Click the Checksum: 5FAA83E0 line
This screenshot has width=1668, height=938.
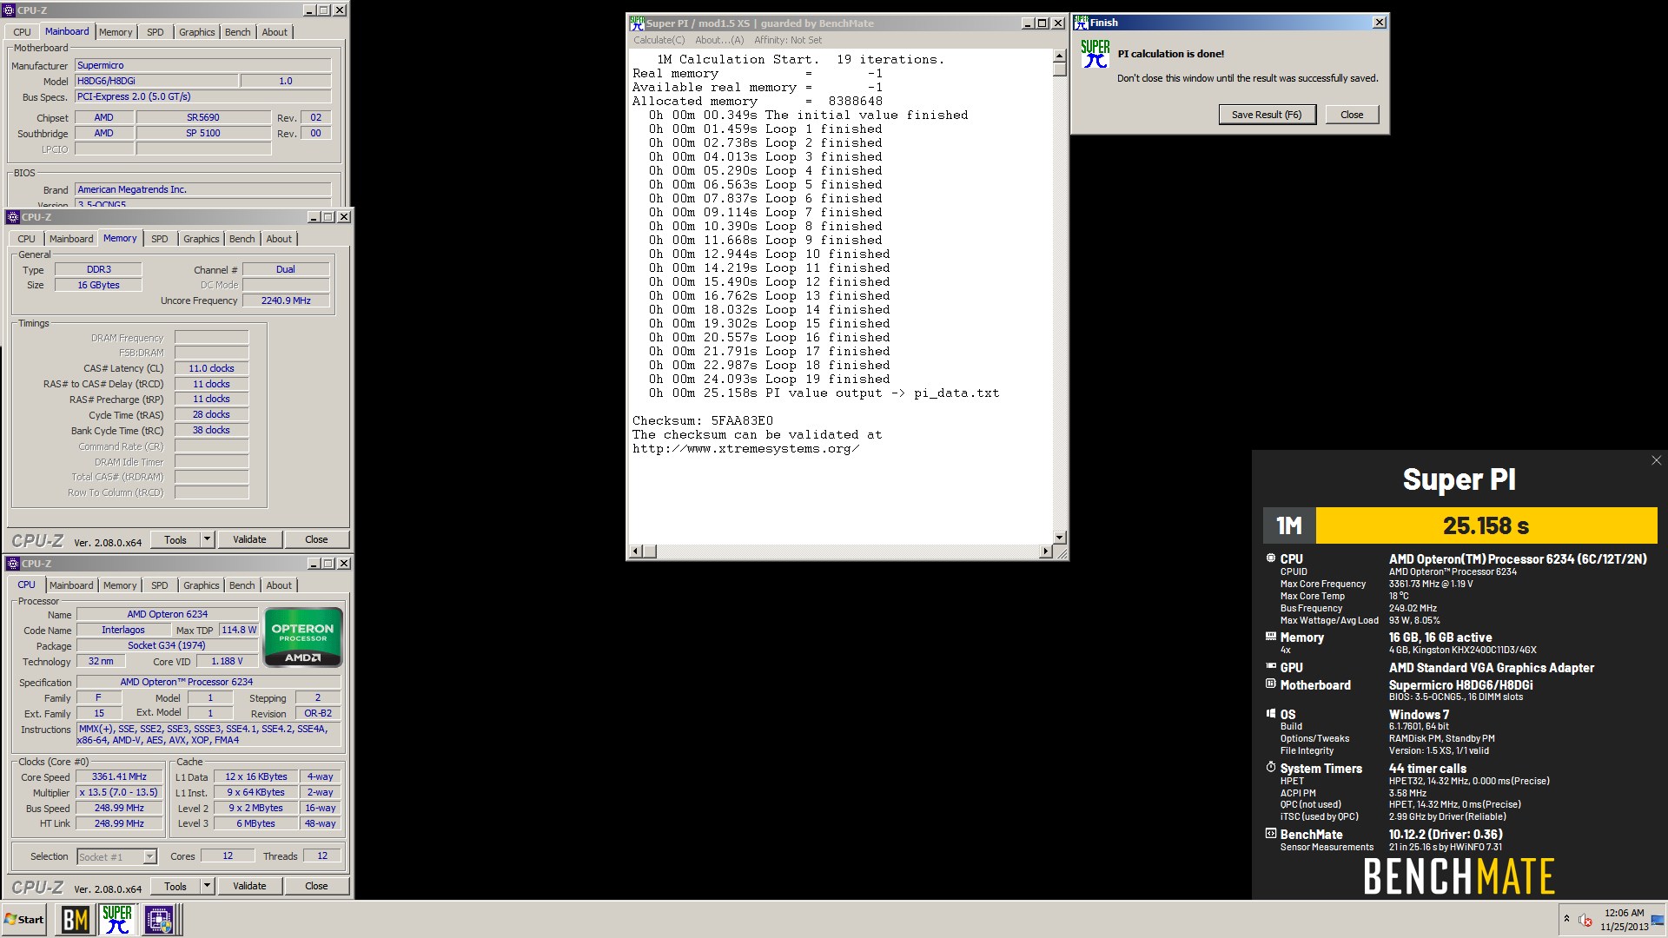(702, 421)
